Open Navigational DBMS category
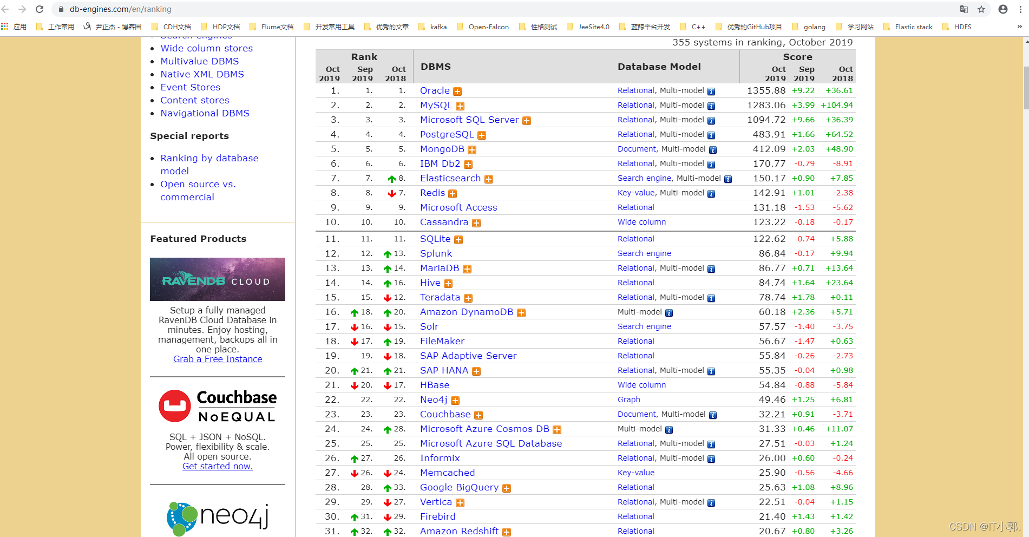 point(205,113)
